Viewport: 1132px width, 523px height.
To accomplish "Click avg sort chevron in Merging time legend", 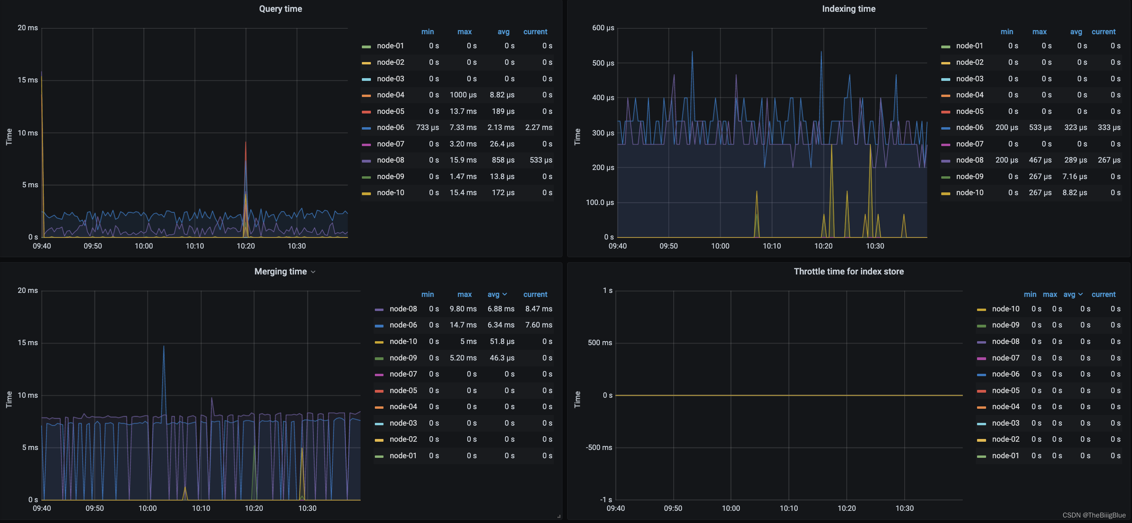I will 505,294.
